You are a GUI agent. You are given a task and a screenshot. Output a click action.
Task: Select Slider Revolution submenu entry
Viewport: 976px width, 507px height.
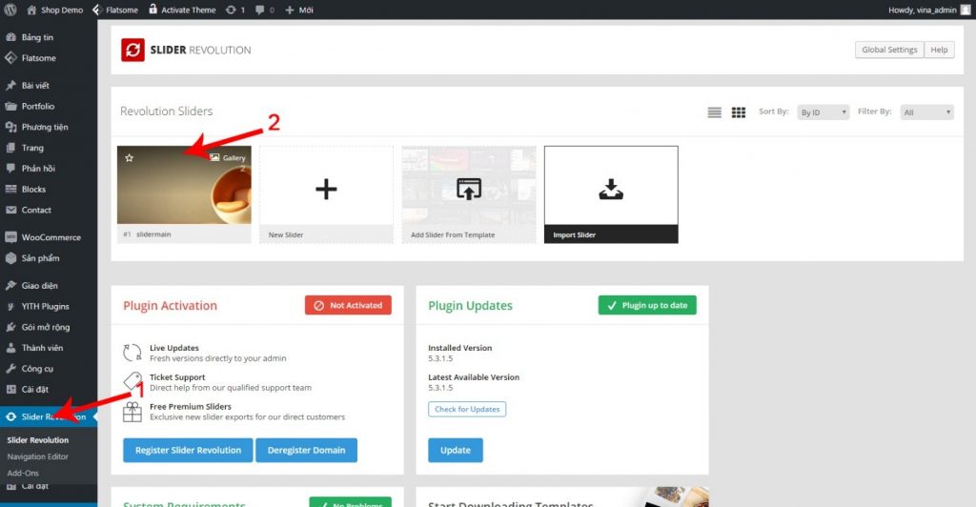[x=38, y=440]
